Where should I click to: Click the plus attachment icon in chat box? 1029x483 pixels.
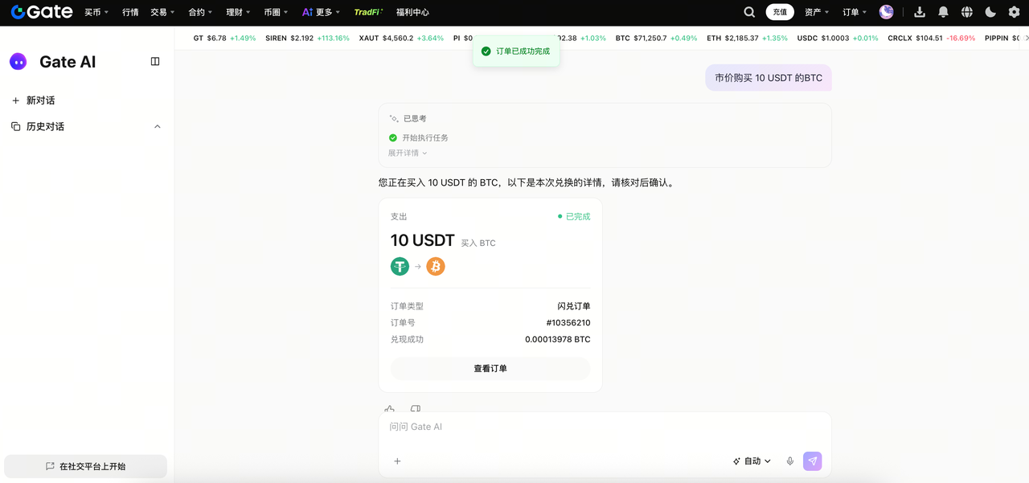[397, 461]
